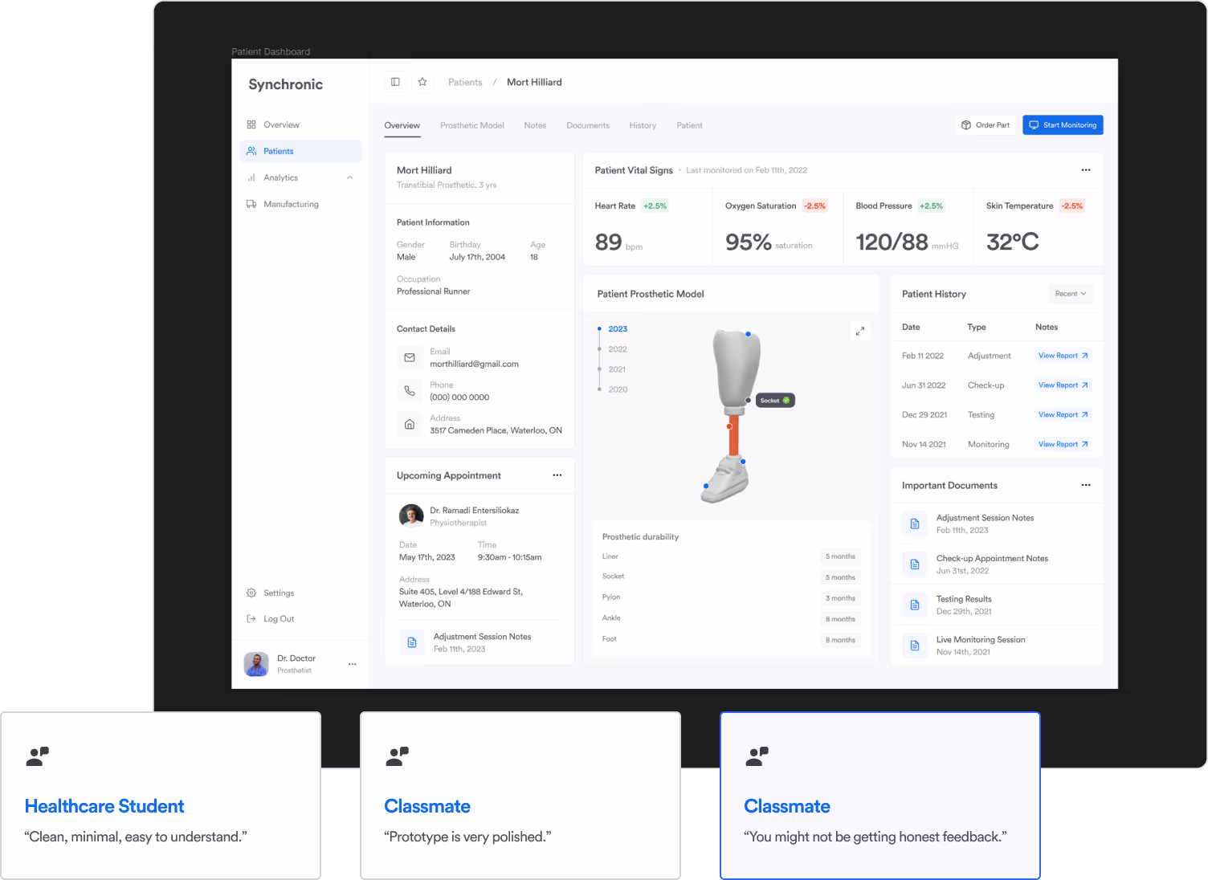Switch to the Patient tab
The height and width of the screenshot is (880, 1208).
pos(689,125)
